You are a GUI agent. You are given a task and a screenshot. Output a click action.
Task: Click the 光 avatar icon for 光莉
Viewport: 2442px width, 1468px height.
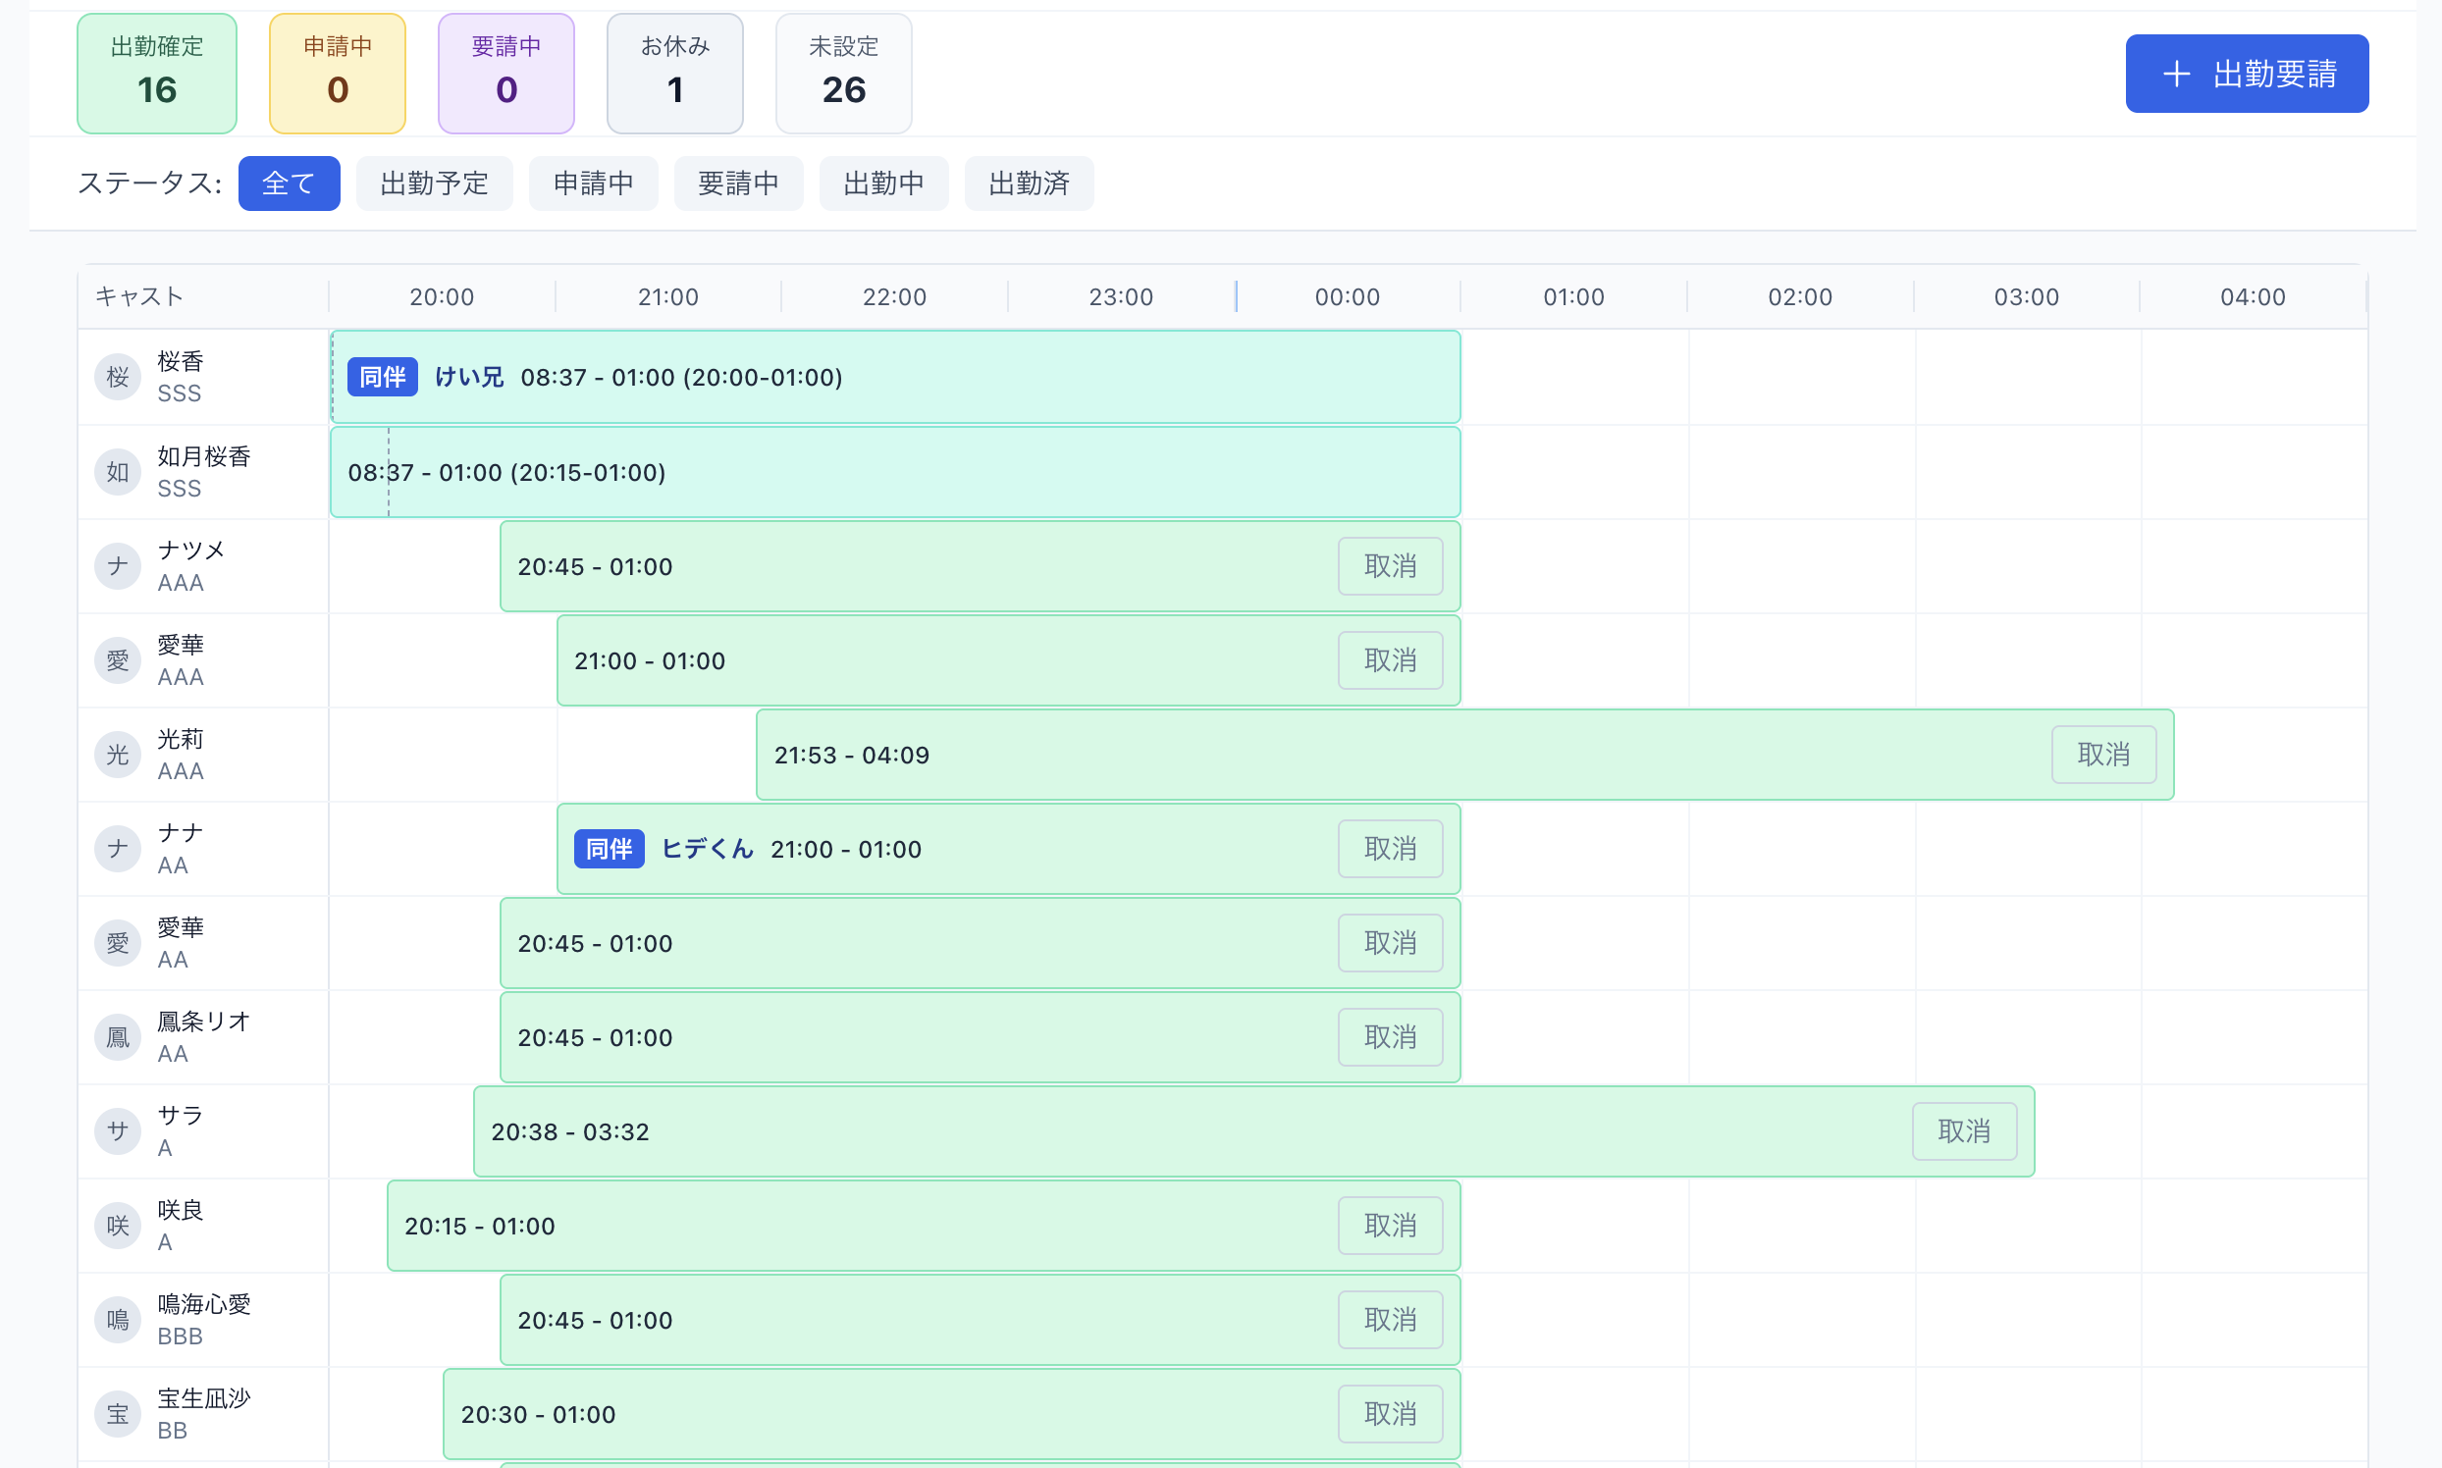coord(117,755)
